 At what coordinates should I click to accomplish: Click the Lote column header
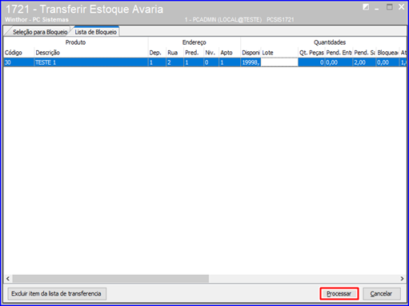click(x=279, y=53)
